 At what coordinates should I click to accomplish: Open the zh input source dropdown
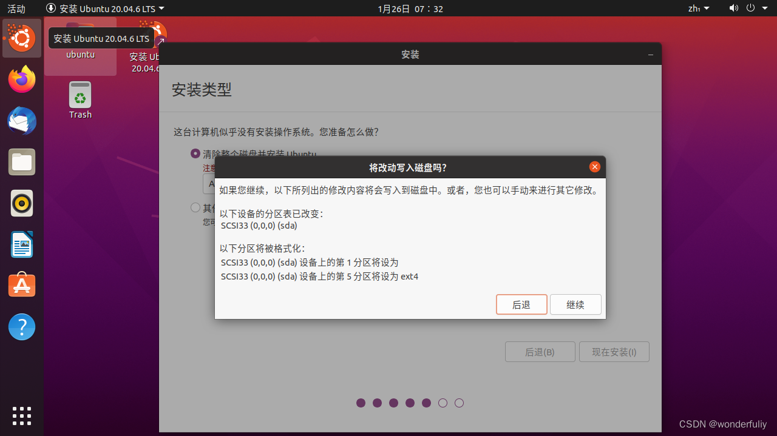click(x=698, y=8)
